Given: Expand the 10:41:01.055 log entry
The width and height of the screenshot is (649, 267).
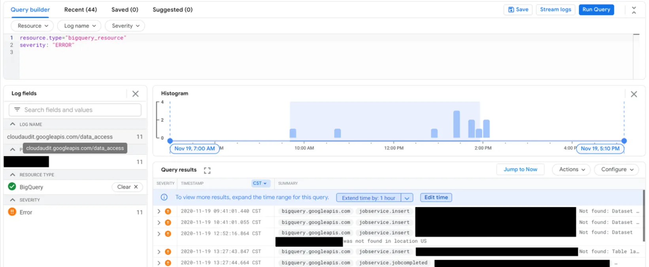Looking at the screenshot, I should [x=159, y=222].
